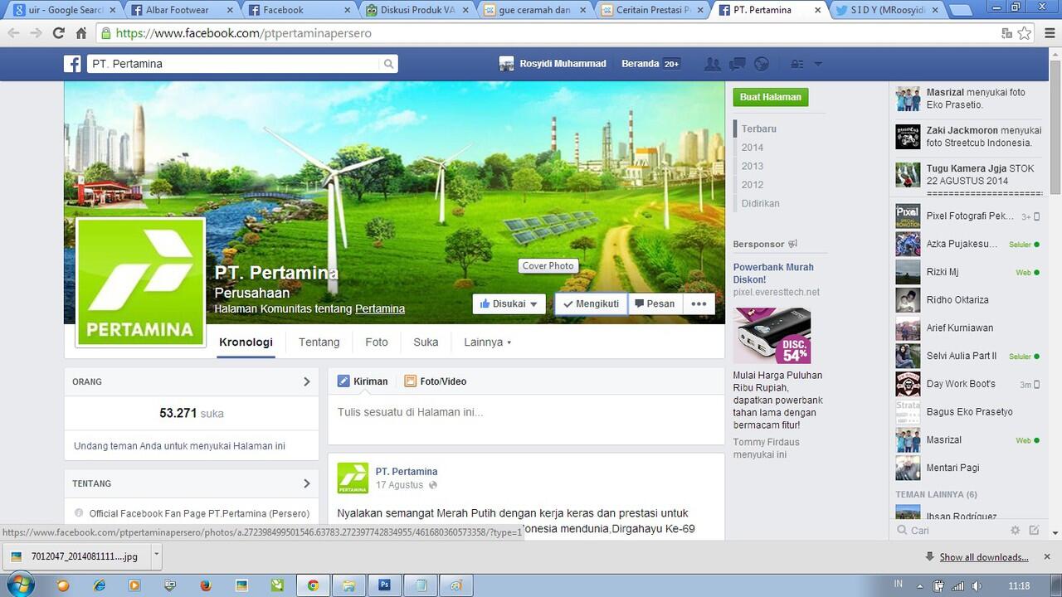Open the download item dropdown arrow
1062x597 pixels.
coord(156,556)
